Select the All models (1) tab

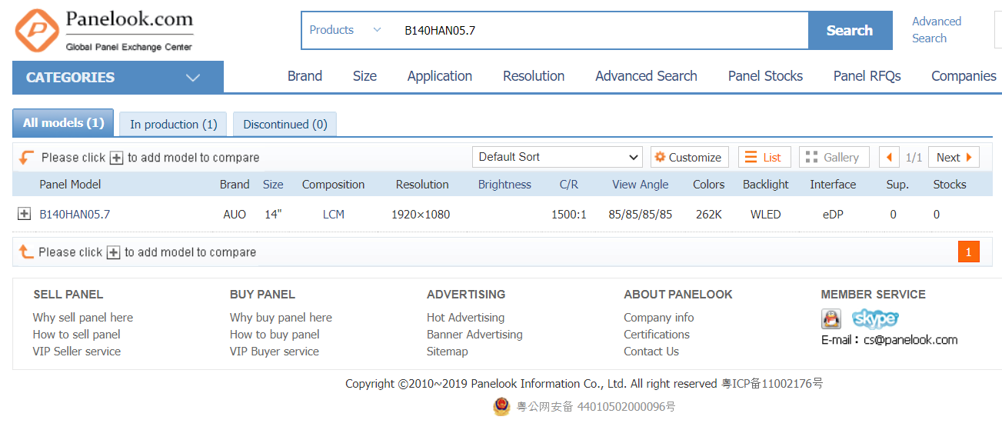[63, 123]
